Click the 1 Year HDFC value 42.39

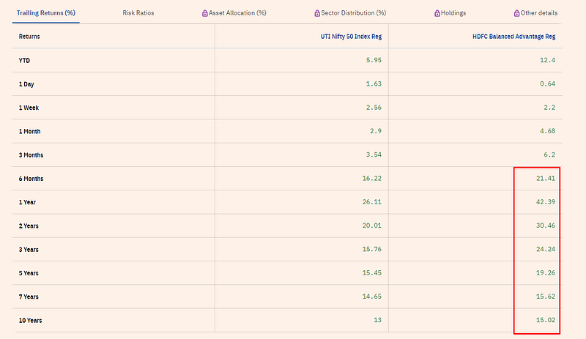[544, 201]
